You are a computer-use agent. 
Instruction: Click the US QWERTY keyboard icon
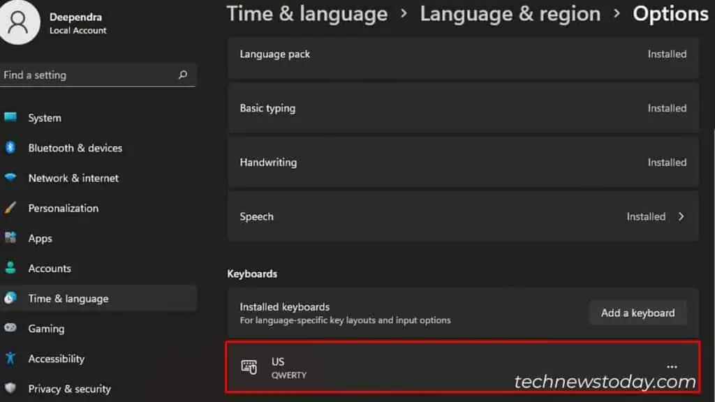(x=249, y=367)
